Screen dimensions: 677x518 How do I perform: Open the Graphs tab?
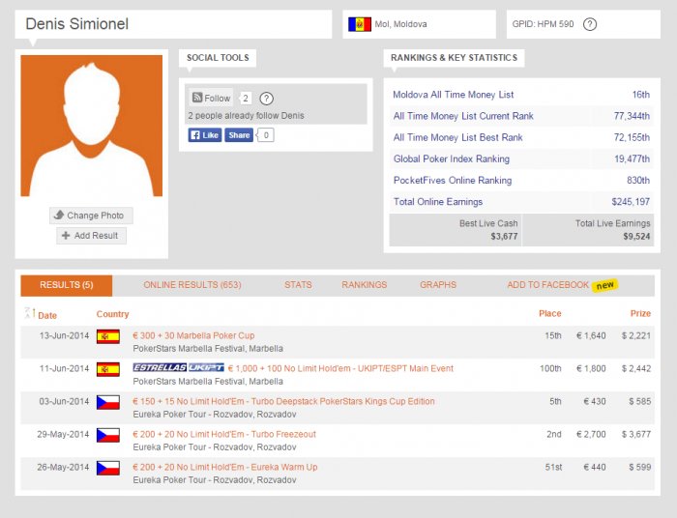pyautogui.click(x=438, y=285)
